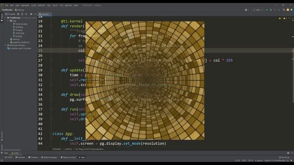
Task: Click the line separator status item
Action: pyautogui.click(x=244, y=160)
